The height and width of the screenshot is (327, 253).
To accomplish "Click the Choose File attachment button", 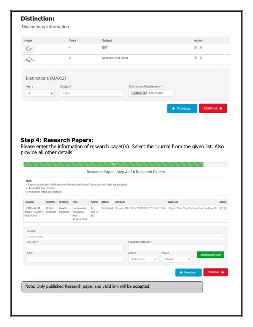I will tap(139, 93).
